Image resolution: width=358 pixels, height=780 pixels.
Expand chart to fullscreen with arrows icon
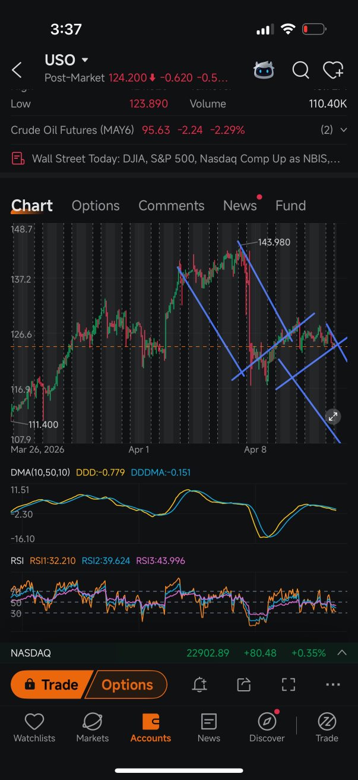pos(333,416)
